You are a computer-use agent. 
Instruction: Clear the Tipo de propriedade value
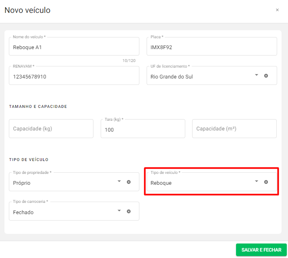click(128, 182)
